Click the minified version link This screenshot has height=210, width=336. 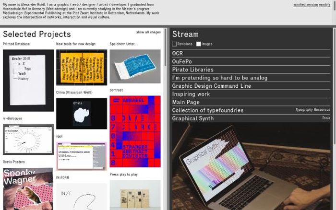pyautogui.click(x=305, y=4)
